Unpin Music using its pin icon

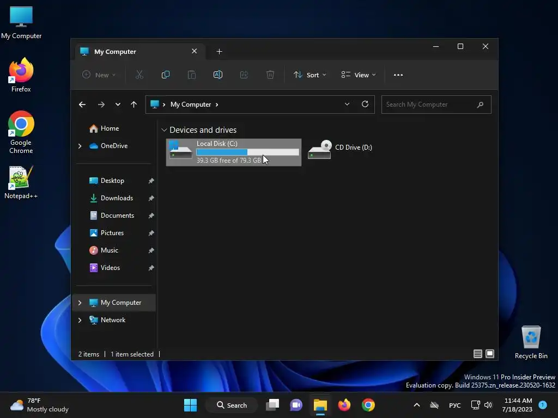[151, 250]
